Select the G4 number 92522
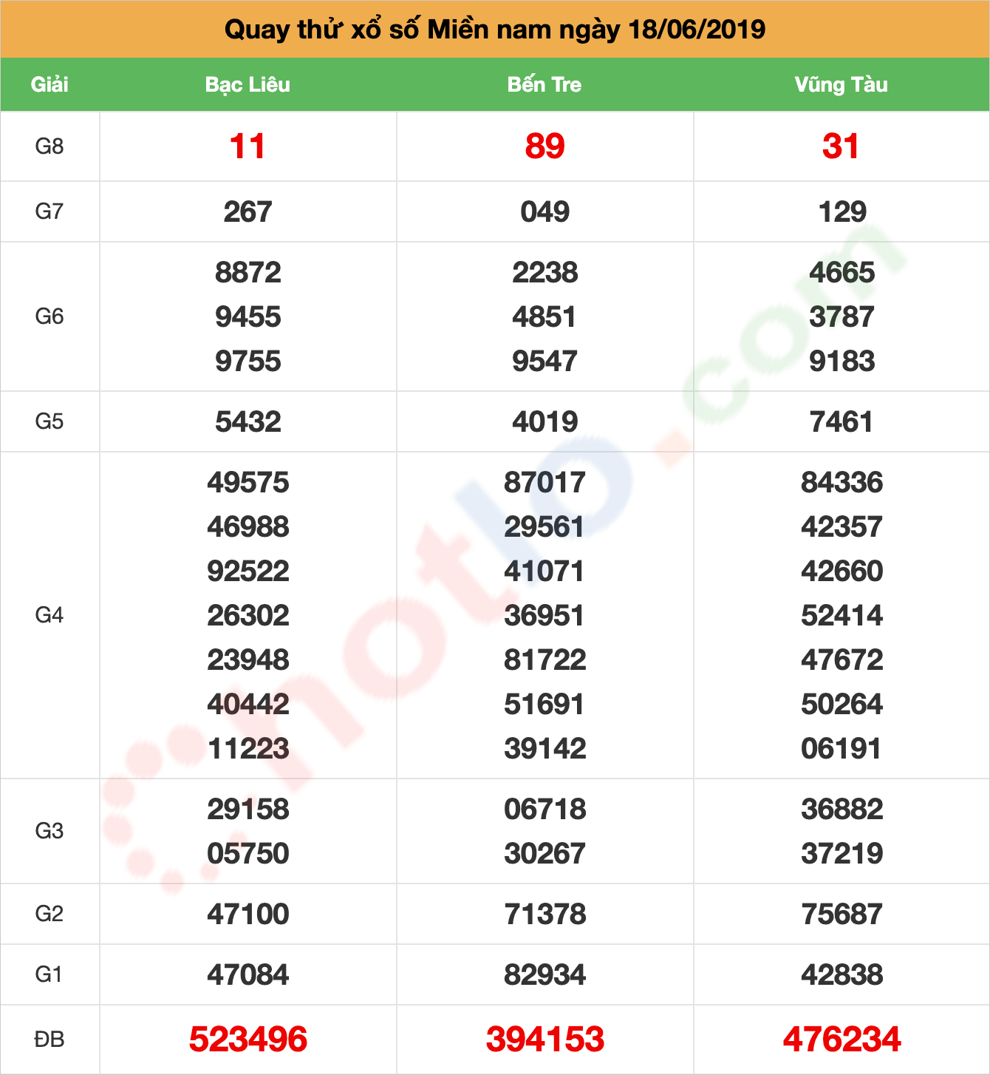This screenshot has height=1075, width=990. click(x=247, y=572)
